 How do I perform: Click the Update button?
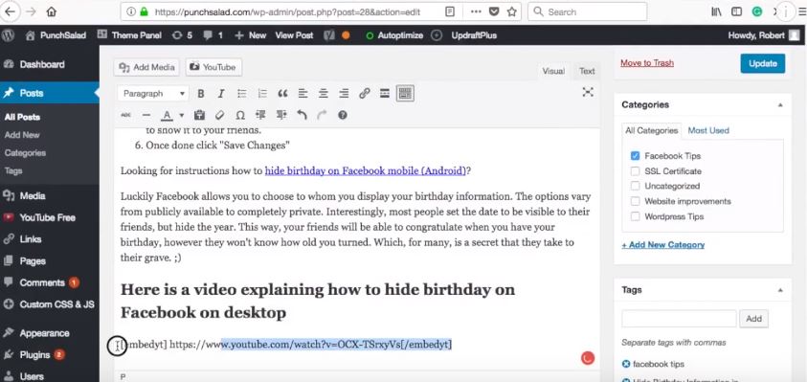pos(763,63)
